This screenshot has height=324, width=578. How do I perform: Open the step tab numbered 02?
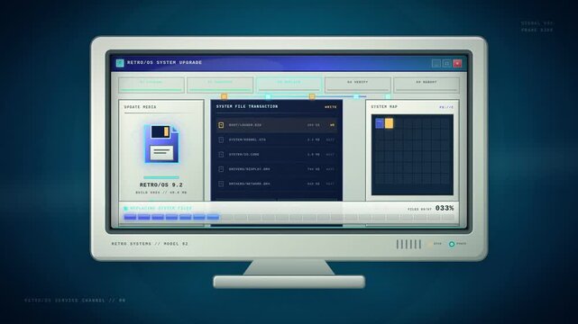point(220,85)
